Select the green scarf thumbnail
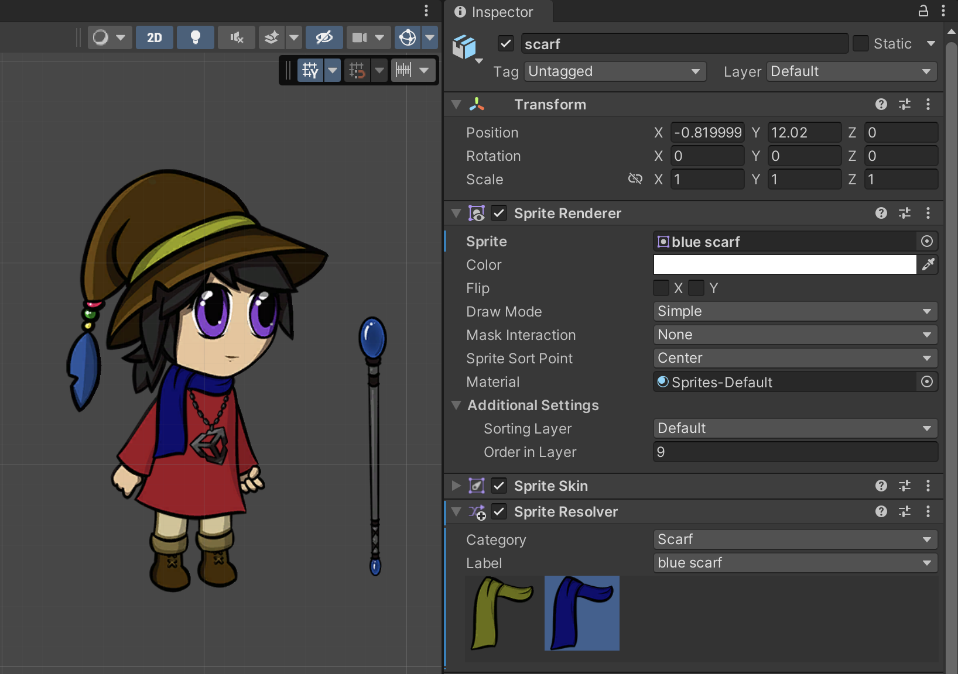 point(502,613)
